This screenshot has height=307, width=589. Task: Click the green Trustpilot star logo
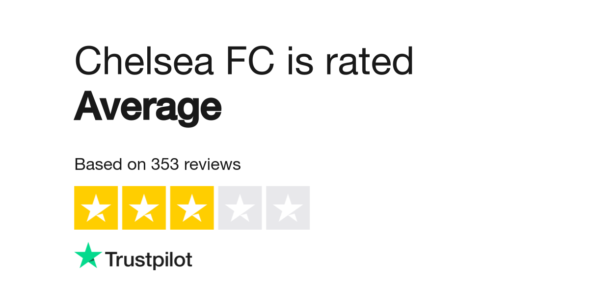(x=88, y=256)
